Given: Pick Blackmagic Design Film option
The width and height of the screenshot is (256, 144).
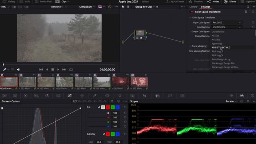Looking at the screenshot, I should 223,63.
